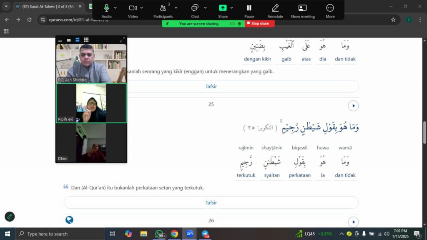
Task: Click the red Stop share button
Action: click(260, 24)
